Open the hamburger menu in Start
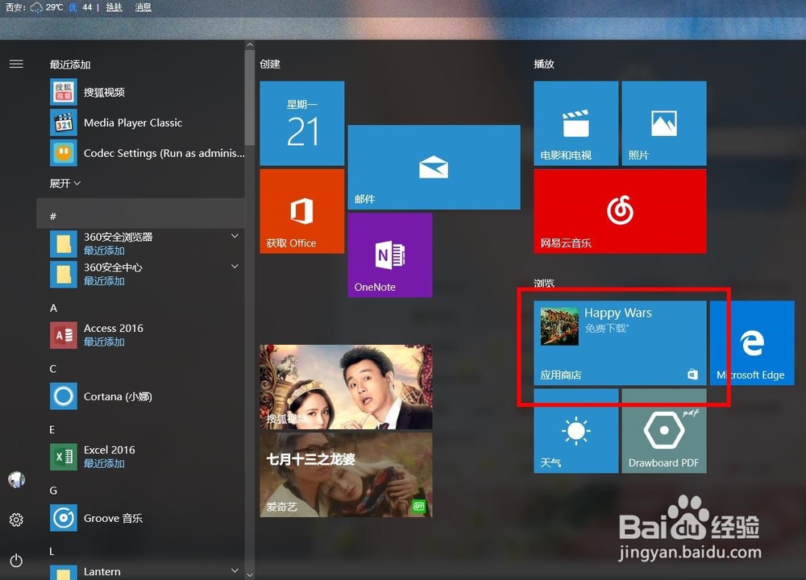Screen dimensions: 806x580 [x=16, y=64]
